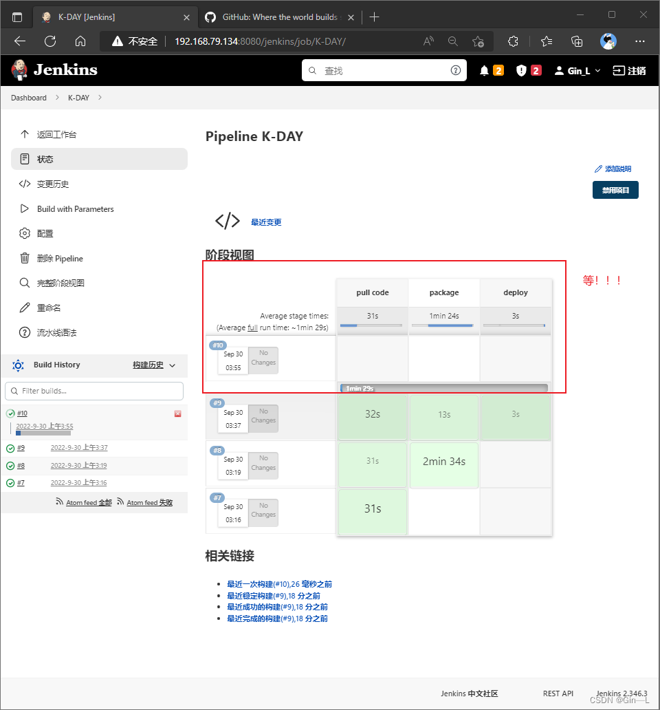Click the 删除 Pipeline trash icon
The width and height of the screenshot is (660, 710).
[x=25, y=258]
